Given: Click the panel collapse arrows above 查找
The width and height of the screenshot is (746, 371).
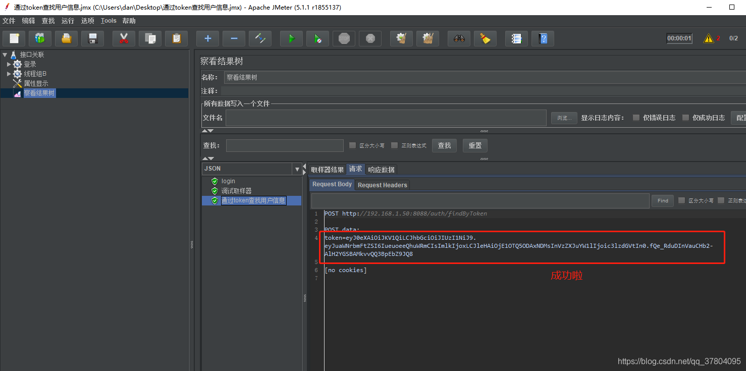Looking at the screenshot, I should tap(208, 131).
